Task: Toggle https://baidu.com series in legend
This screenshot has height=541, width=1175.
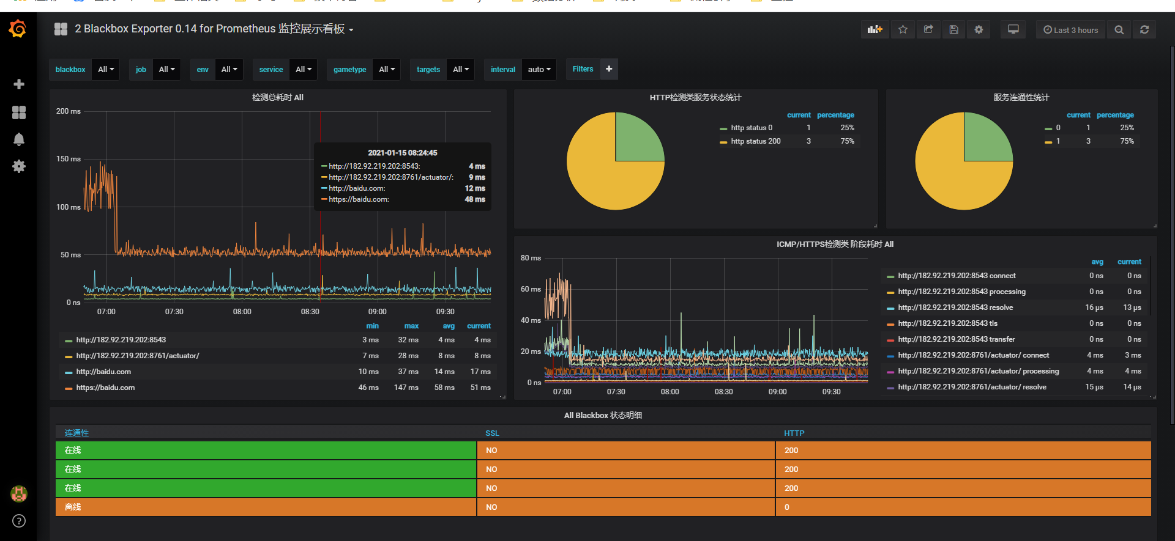Action: pyautogui.click(x=105, y=388)
